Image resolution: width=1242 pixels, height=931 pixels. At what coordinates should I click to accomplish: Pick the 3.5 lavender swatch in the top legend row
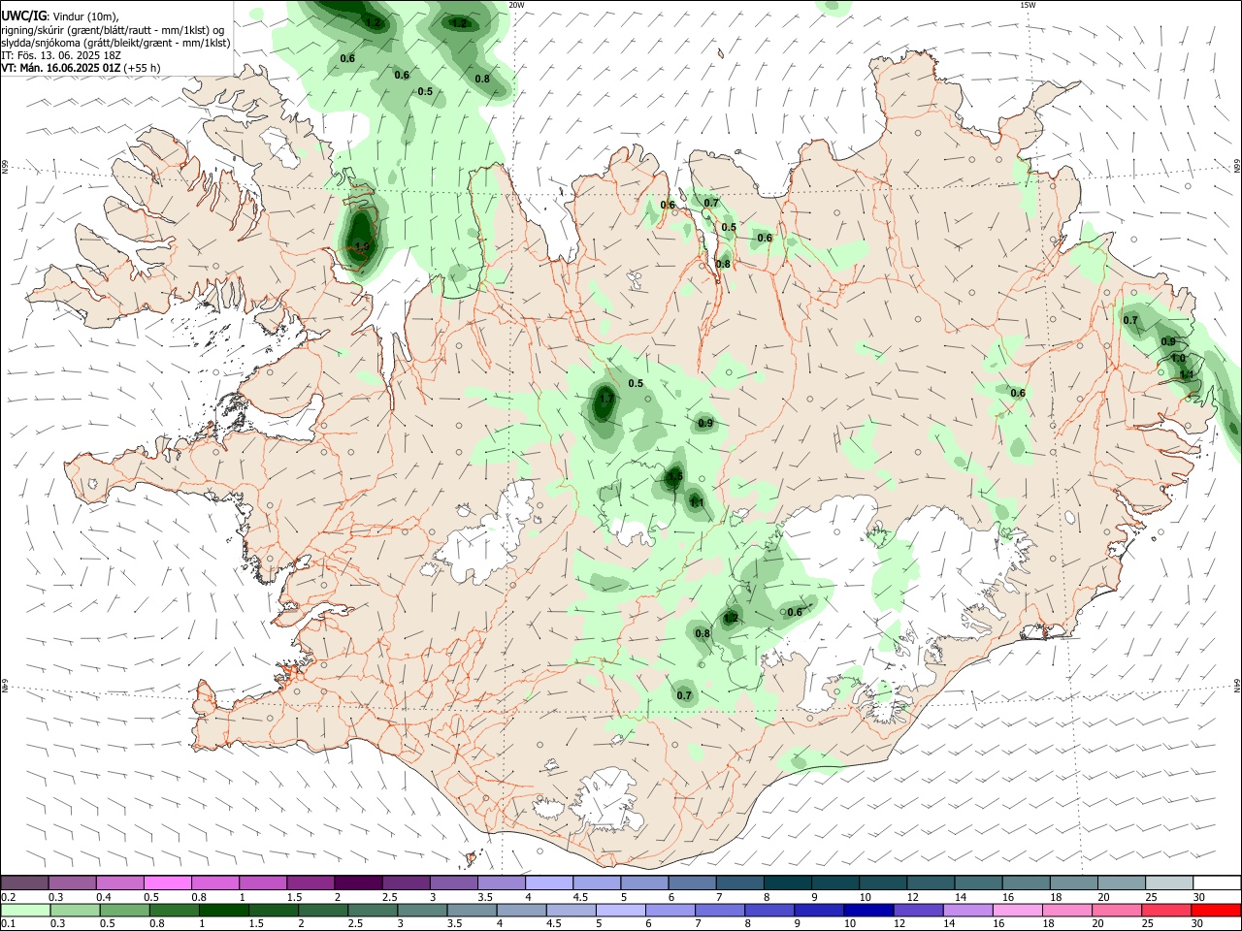click(500, 883)
